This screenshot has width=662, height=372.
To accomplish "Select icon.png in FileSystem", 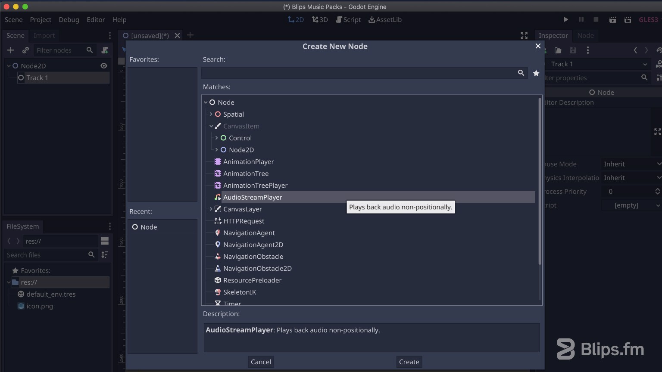I will point(40,306).
